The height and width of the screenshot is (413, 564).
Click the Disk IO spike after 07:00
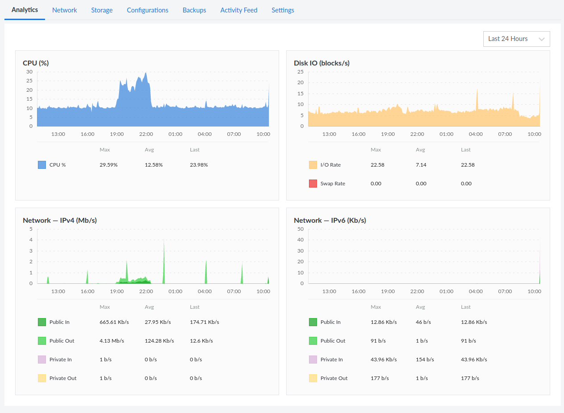tap(513, 100)
